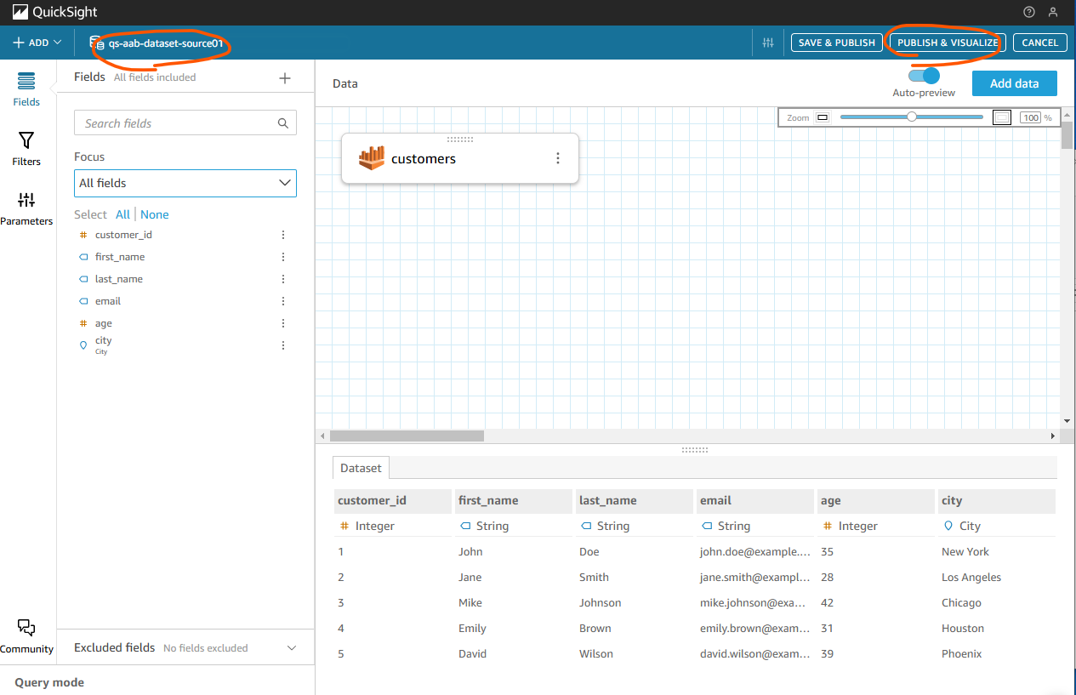Open options menu for age field

click(283, 323)
